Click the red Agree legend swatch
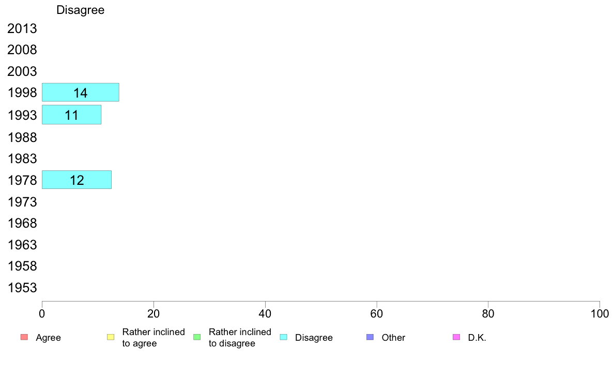 pos(24,337)
